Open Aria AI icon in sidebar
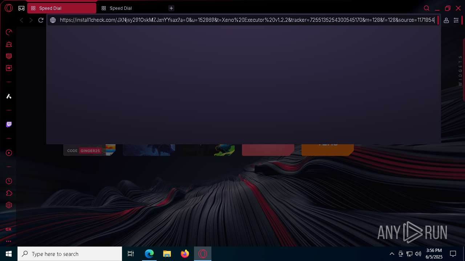This screenshot has width=465, height=261. point(9,96)
